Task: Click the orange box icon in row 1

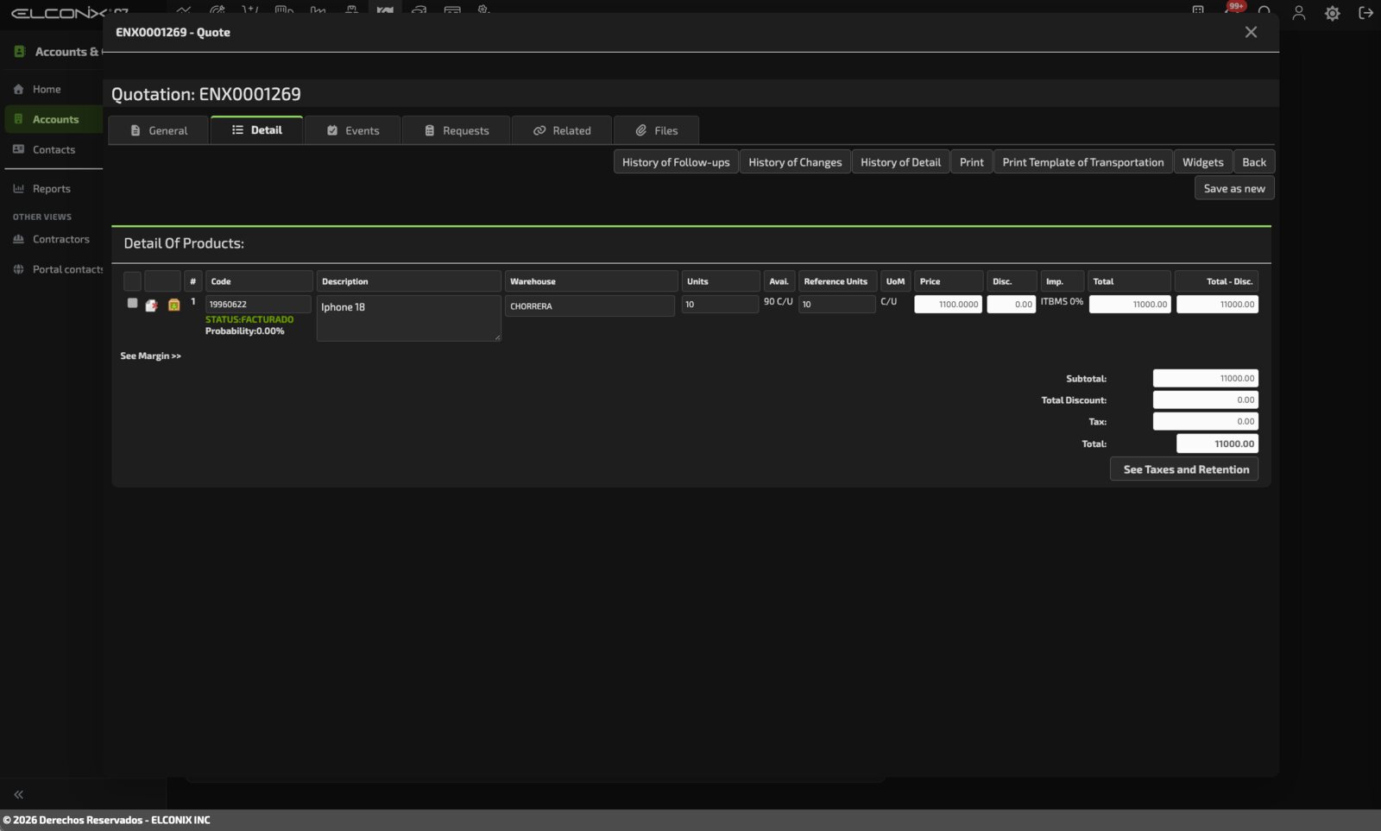Action: click(x=173, y=305)
